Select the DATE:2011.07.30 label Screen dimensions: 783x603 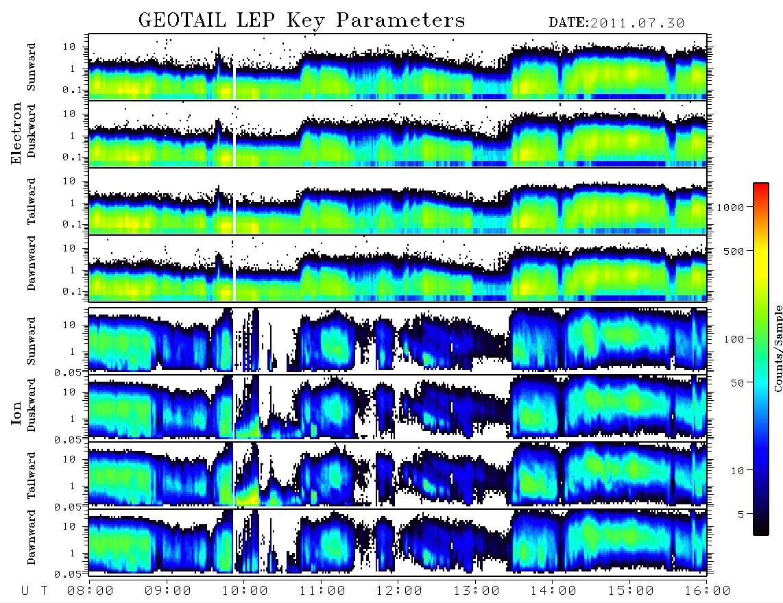click(x=616, y=23)
